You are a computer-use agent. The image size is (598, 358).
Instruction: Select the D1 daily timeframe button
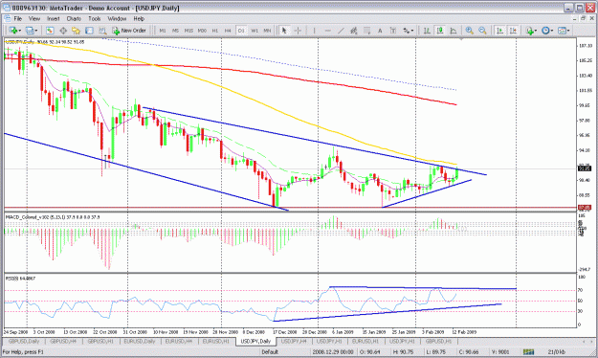pyautogui.click(x=241, y=31)
